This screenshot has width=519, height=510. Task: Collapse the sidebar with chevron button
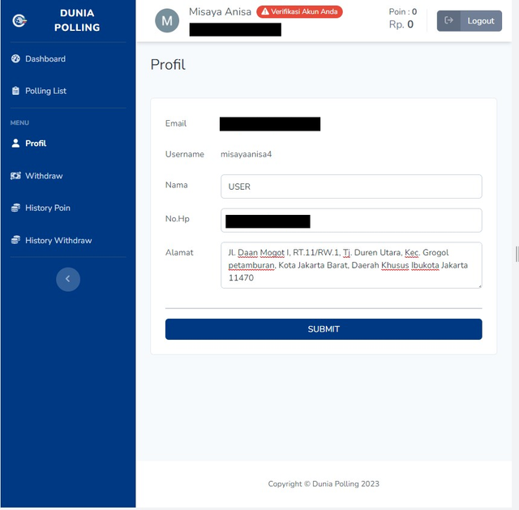pyautogui.click(x=68, y=279)
